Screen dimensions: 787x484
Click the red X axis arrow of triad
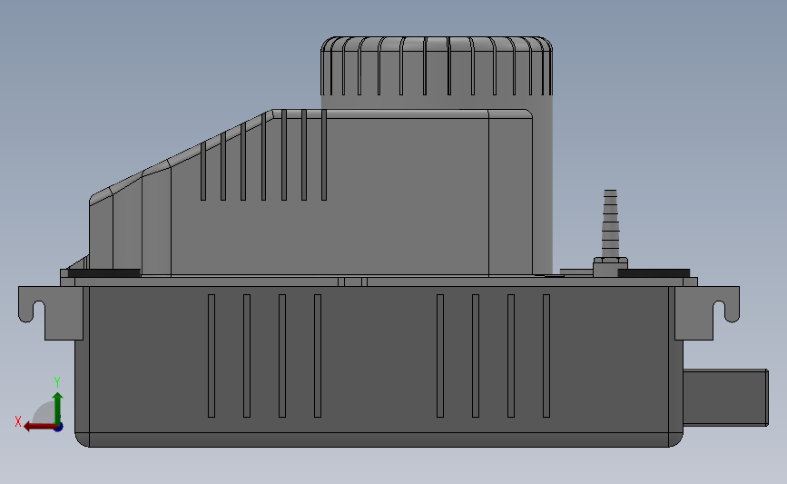point(39,427)
